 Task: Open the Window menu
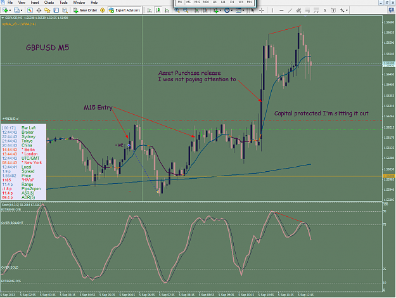(x=79, y=3)
